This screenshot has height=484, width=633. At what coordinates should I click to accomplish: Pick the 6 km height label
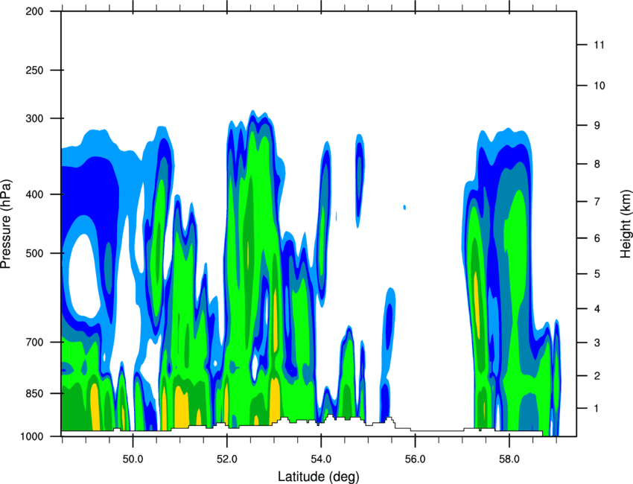[x=597, y=238]
